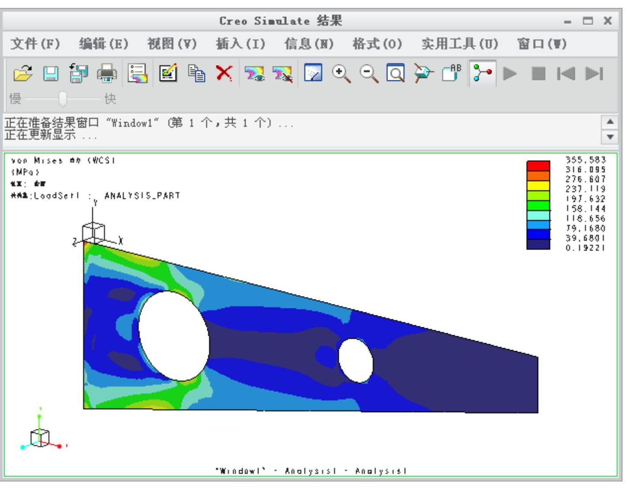The height and width of the screenshot is (489, 630).
Task: Click the save floppy disk icon
Action: point(51,73)
